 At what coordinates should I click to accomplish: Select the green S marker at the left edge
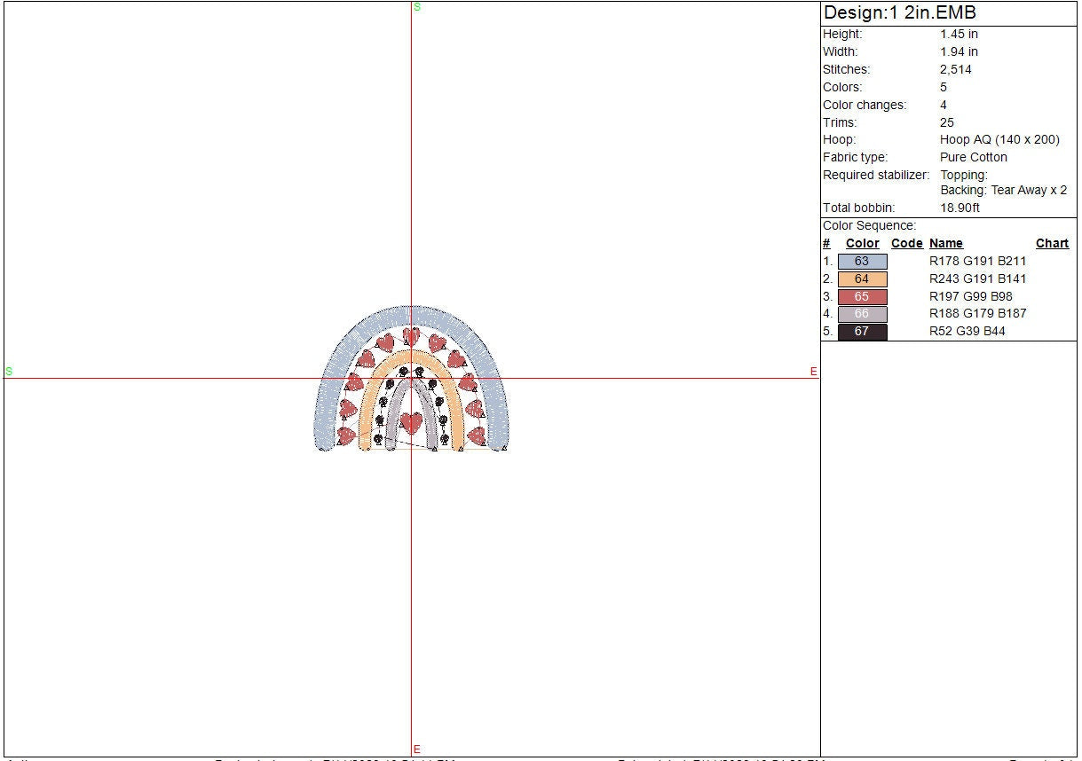(9, 371)
